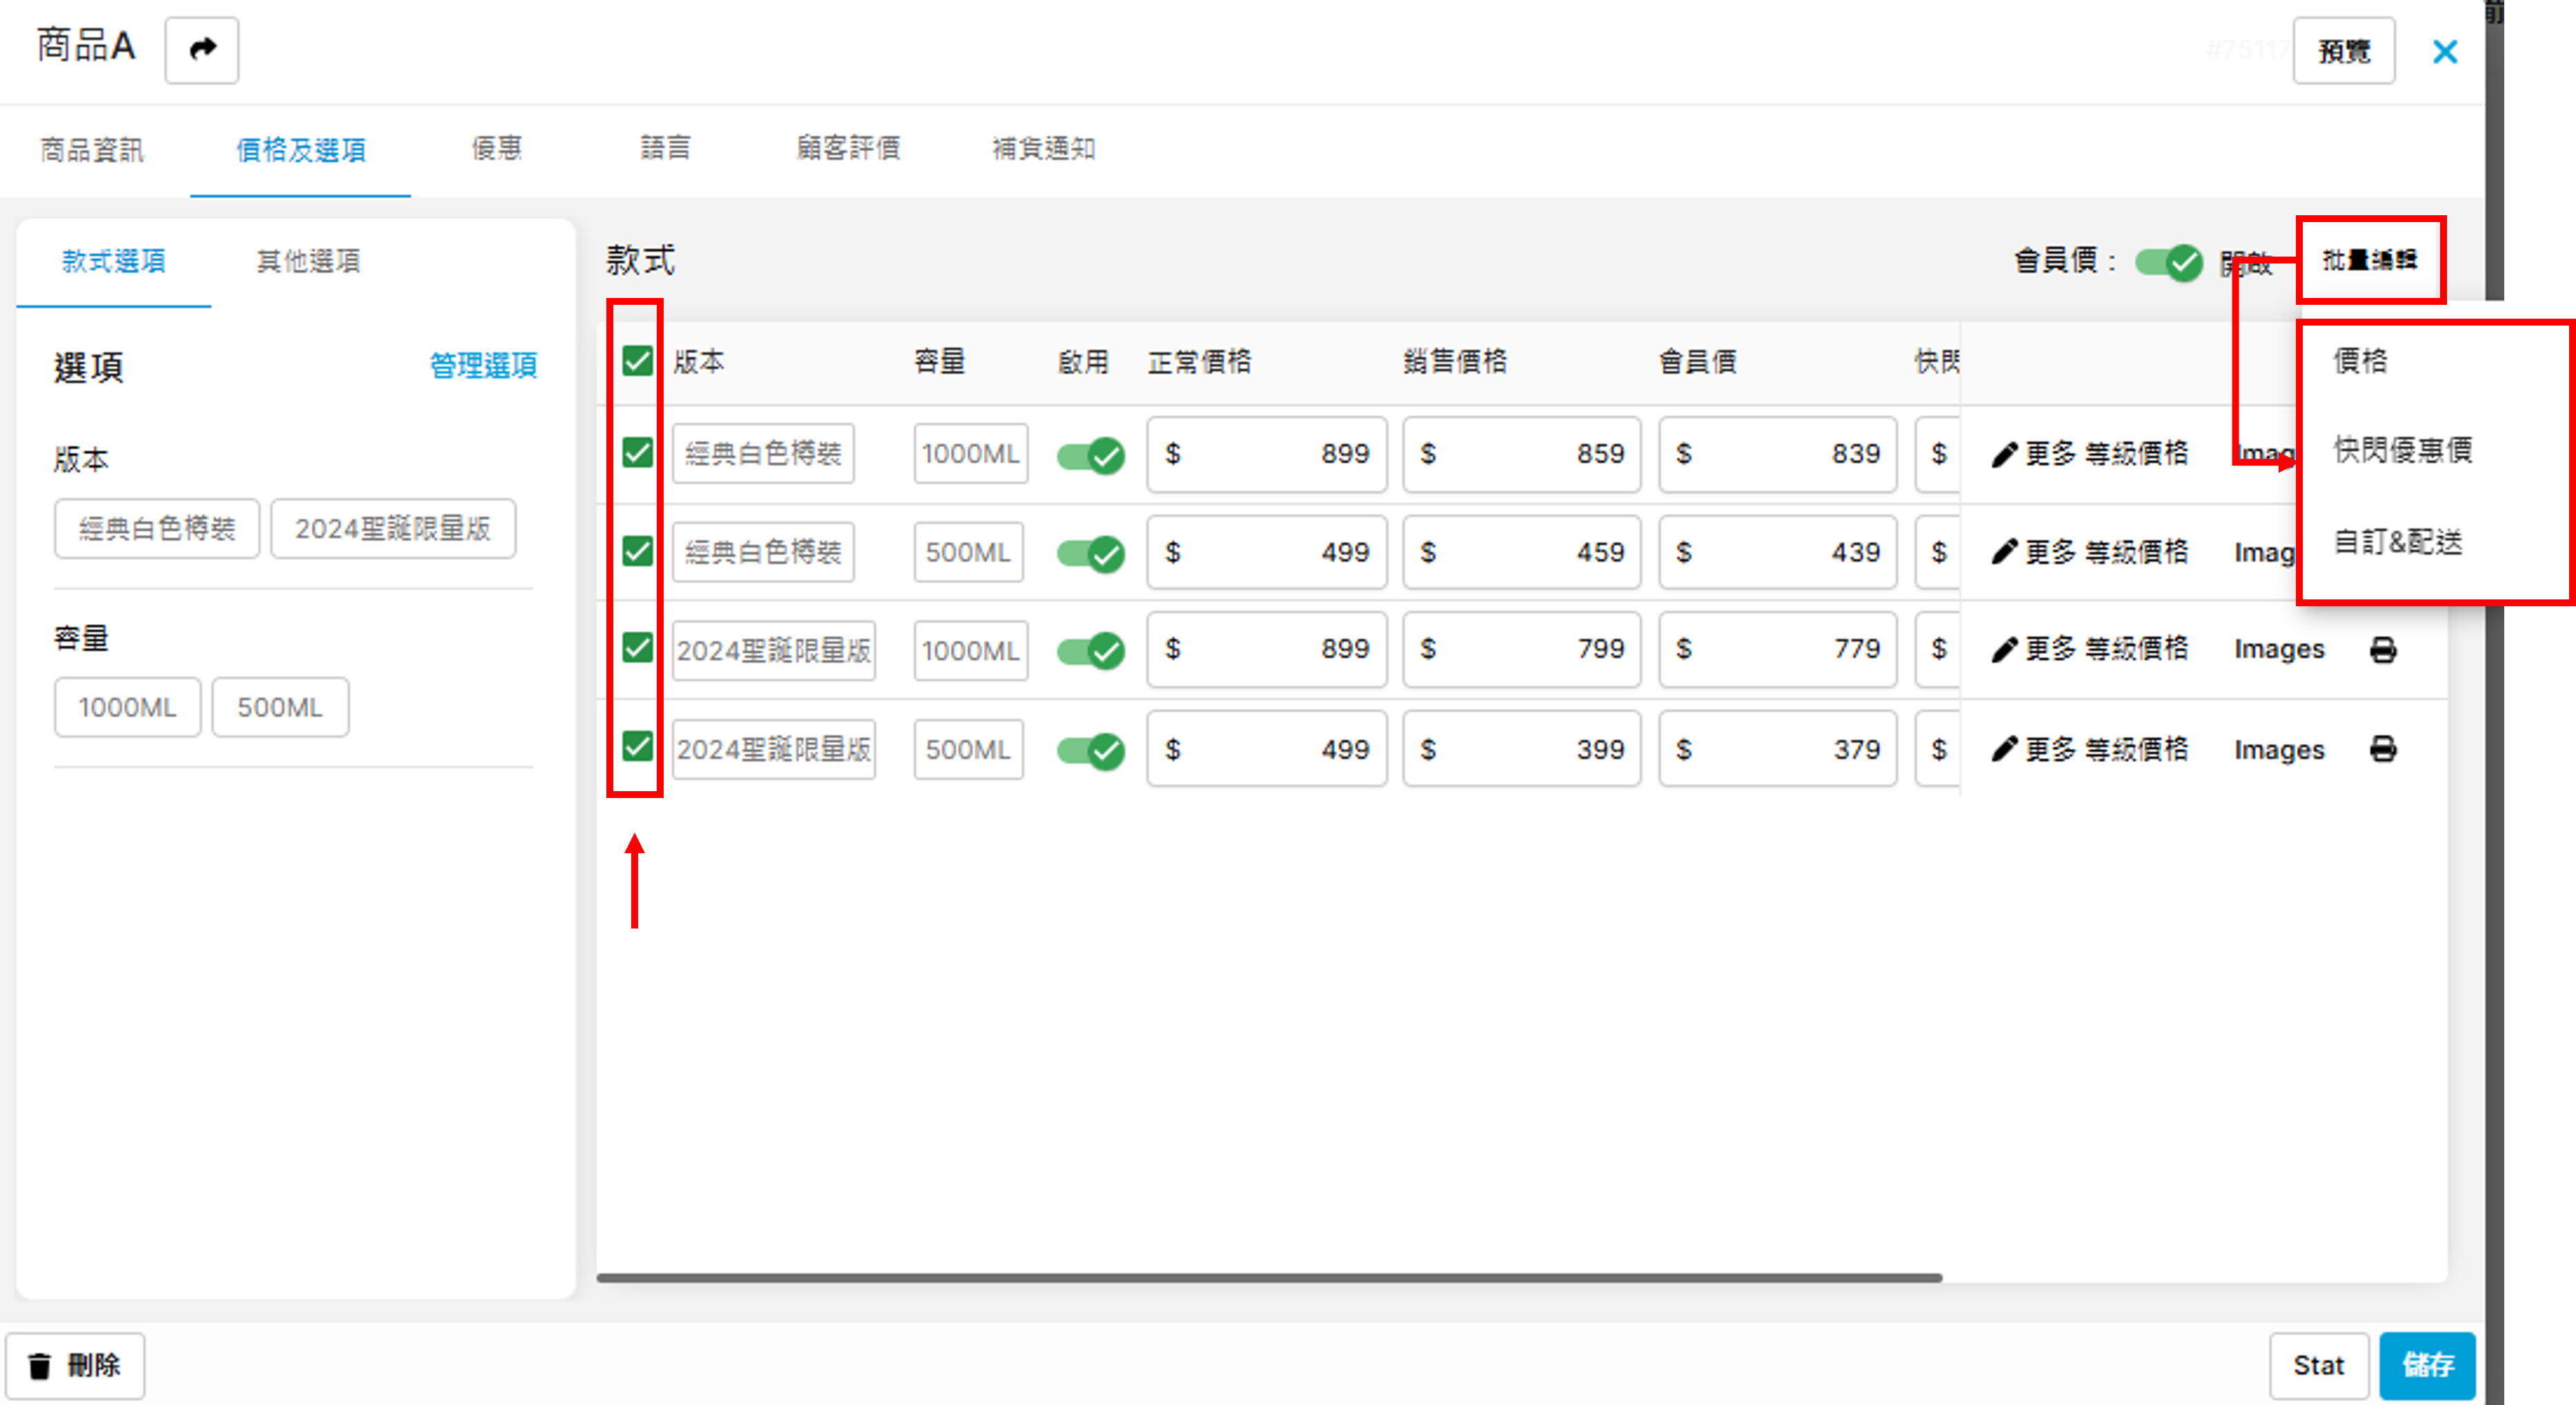Open the 管理選項 link
This screenshot has height=1405, width=2576.
point(483,366)
